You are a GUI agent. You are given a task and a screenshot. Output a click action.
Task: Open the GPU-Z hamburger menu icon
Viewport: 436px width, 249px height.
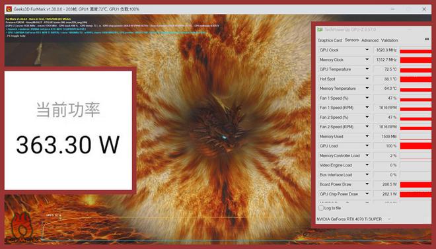pos(427,39)
